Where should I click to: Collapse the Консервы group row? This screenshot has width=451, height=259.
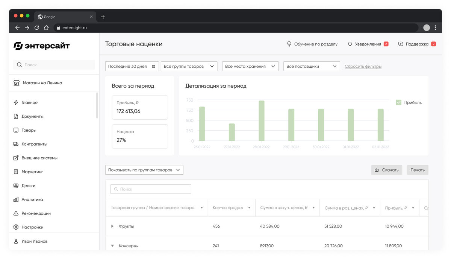pyautogui.click(x=112, y=246)
